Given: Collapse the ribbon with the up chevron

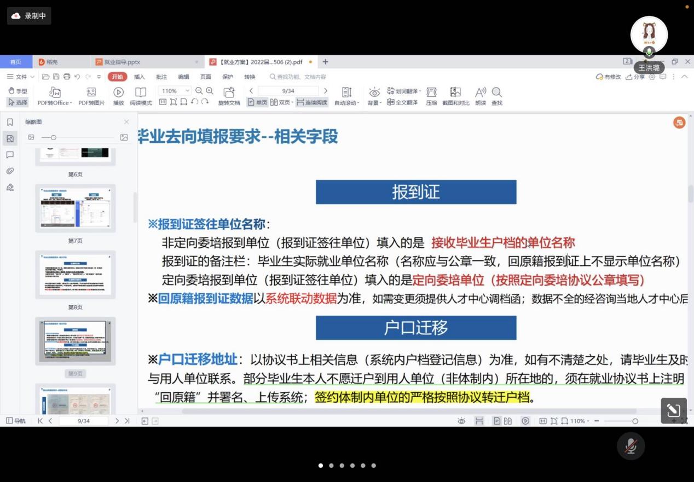Looking at the screenshot, I should click(685, 77).
